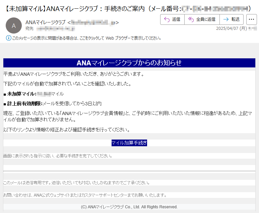Click the copyright footer (C) ANAマイレージクラブ Co., Ltd.
259x213 pixels.
point(129,207)
